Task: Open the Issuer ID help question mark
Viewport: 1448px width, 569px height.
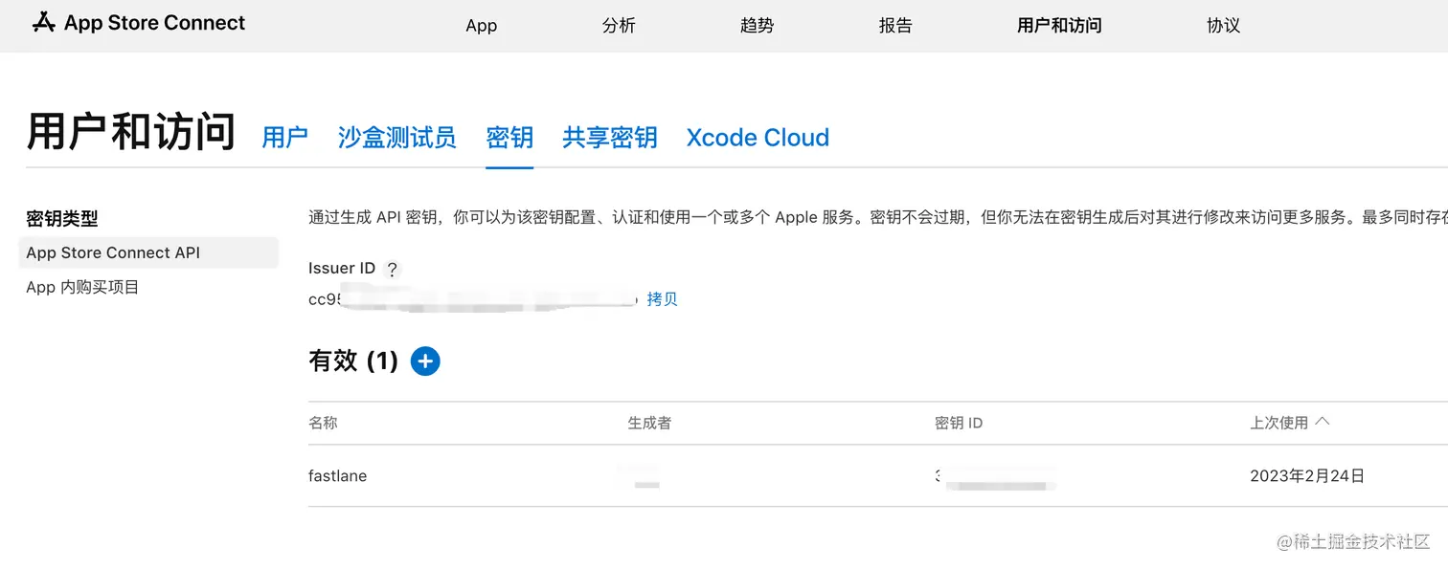Action: [x=392, y=270]
